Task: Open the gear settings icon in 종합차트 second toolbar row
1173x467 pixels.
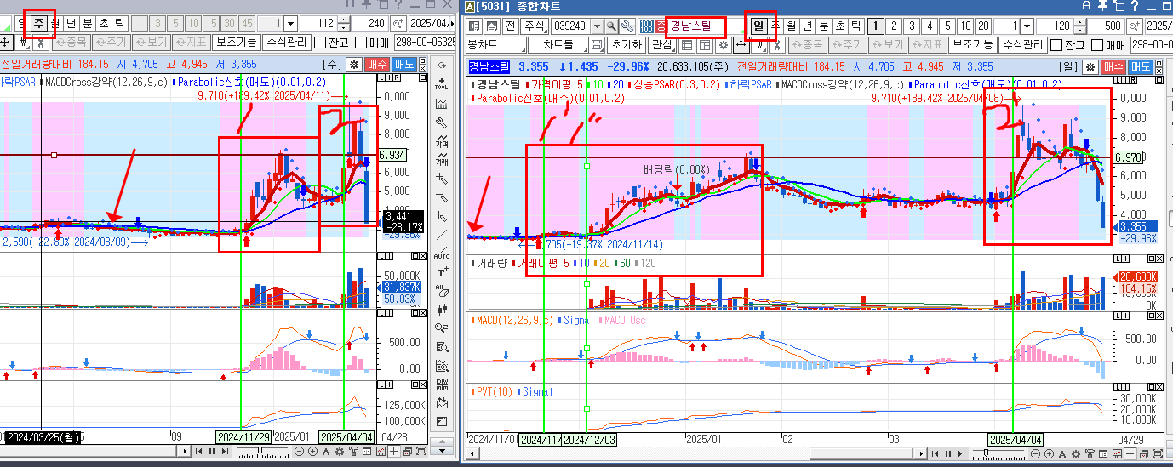Action: coord(724,45)
